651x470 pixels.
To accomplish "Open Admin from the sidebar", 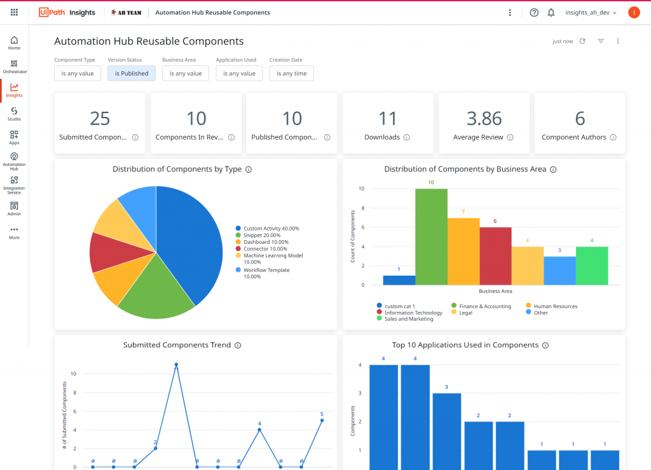I will 14,208.
